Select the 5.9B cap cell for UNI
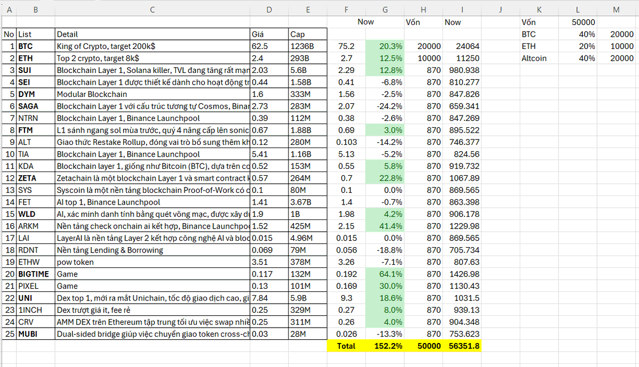 [307, 298]
